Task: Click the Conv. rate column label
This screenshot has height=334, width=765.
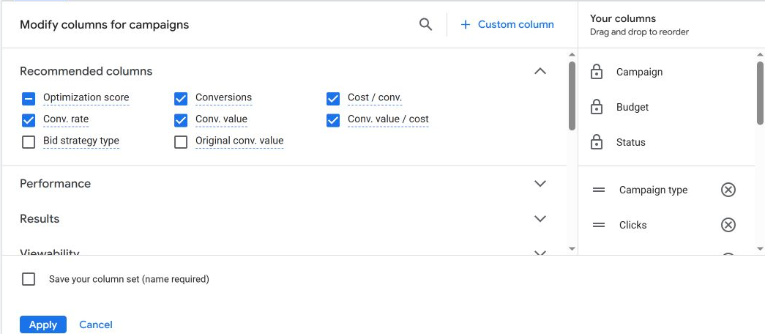Action: click(x=66, y=119)
